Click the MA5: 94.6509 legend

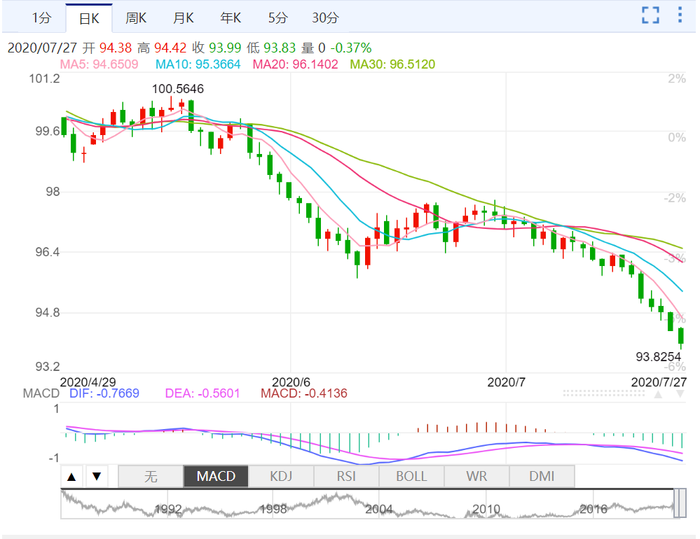click(x=99, y=64)
